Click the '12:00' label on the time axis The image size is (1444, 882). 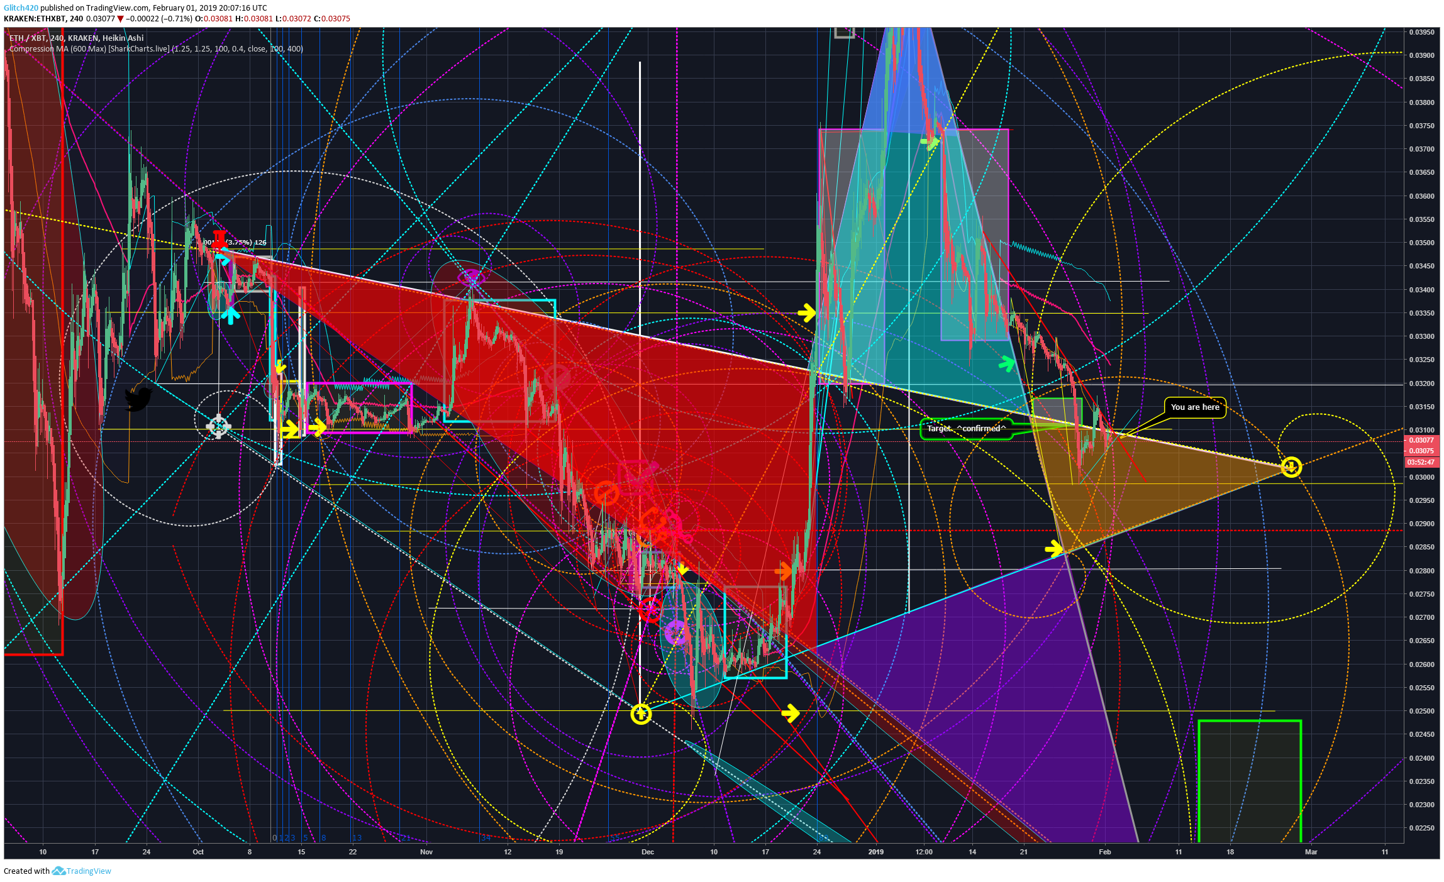coord(924,852)
